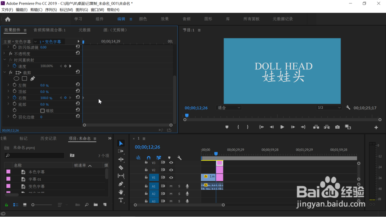Use free draw bezier mask pen

coord(32,79)
